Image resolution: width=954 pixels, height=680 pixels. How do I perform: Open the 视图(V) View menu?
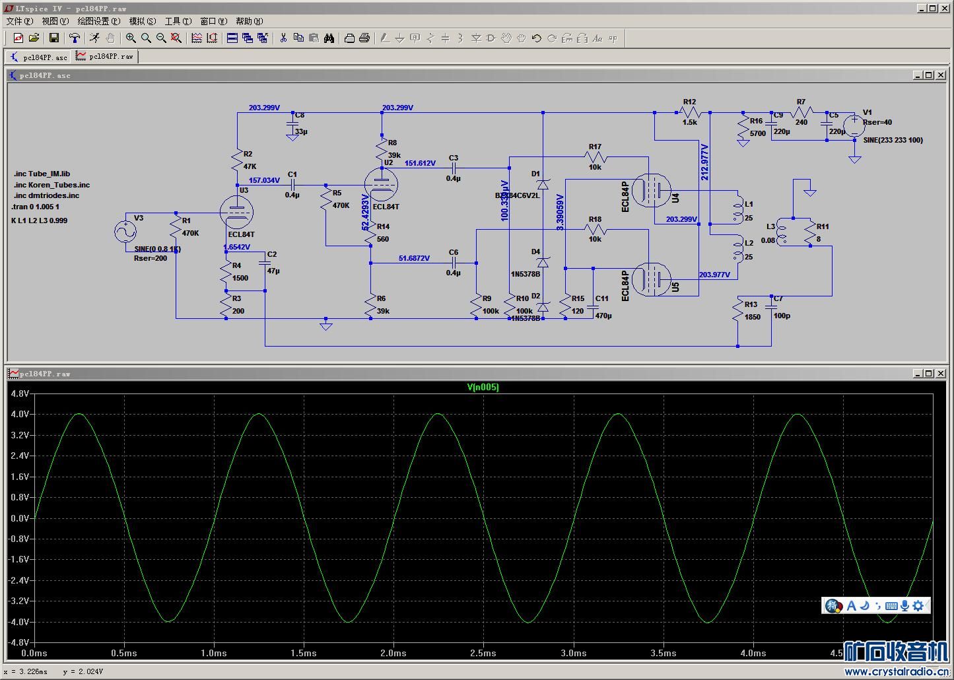pos(55,21)
